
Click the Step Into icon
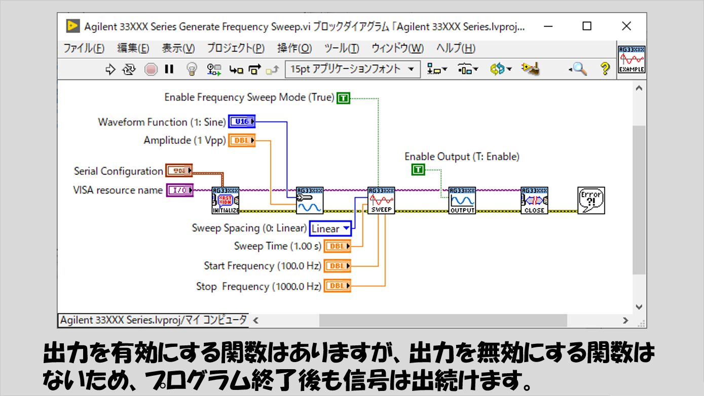click(236, 70)
